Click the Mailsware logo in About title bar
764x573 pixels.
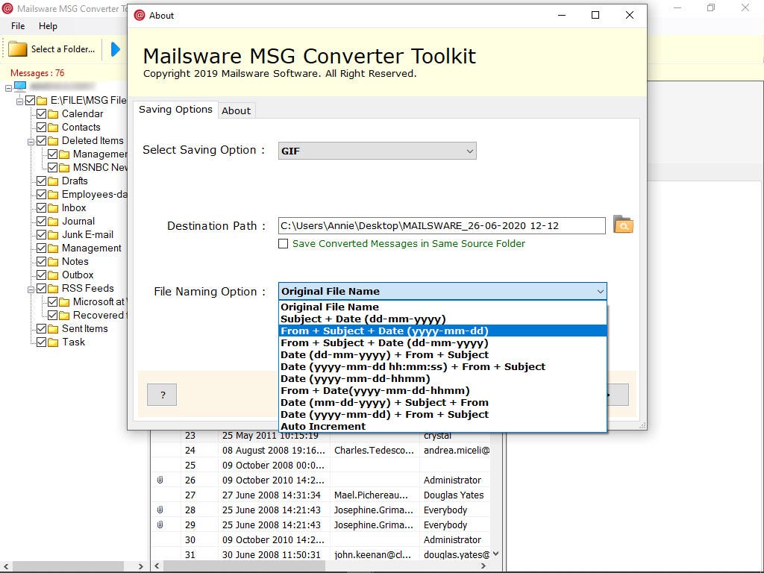140,15
